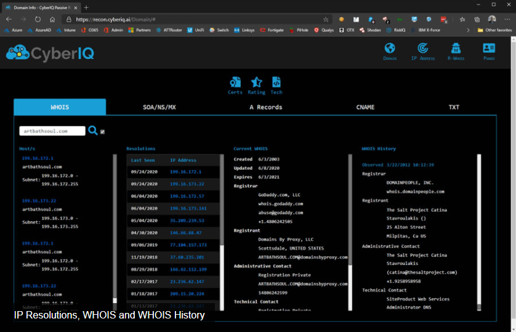Open the O365 bookmark
516x332 pixels.
90,30
